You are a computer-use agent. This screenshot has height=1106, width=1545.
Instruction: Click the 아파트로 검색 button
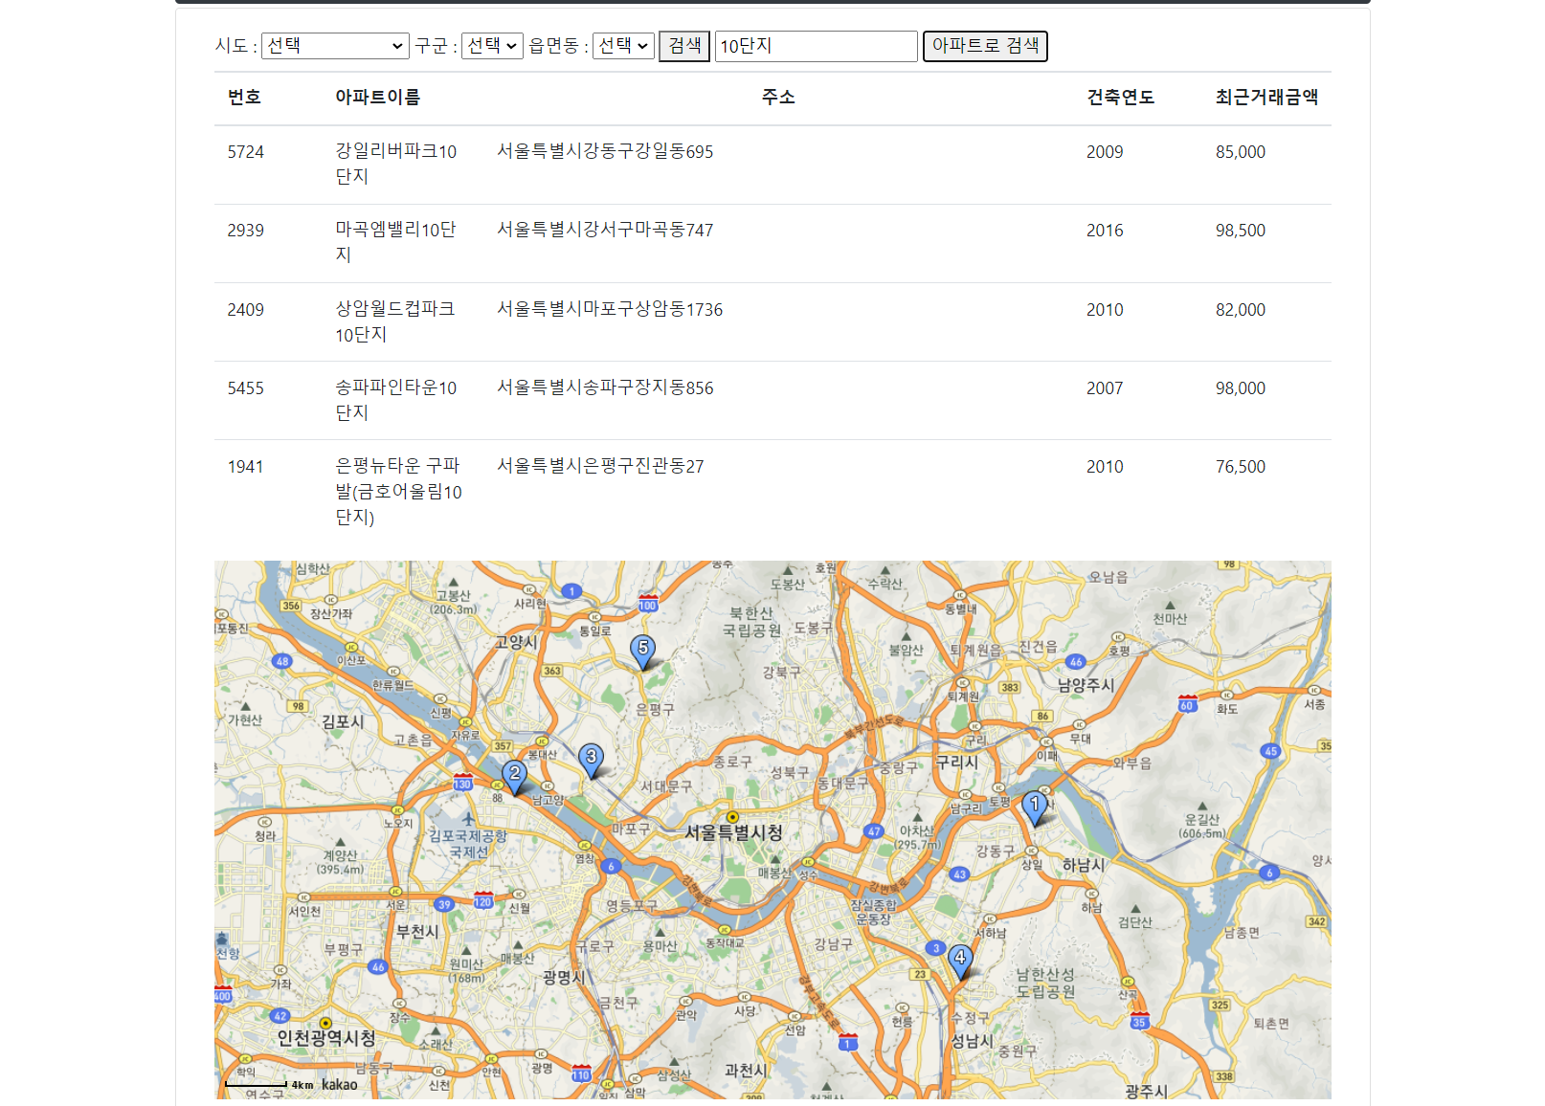pos(985,46)
